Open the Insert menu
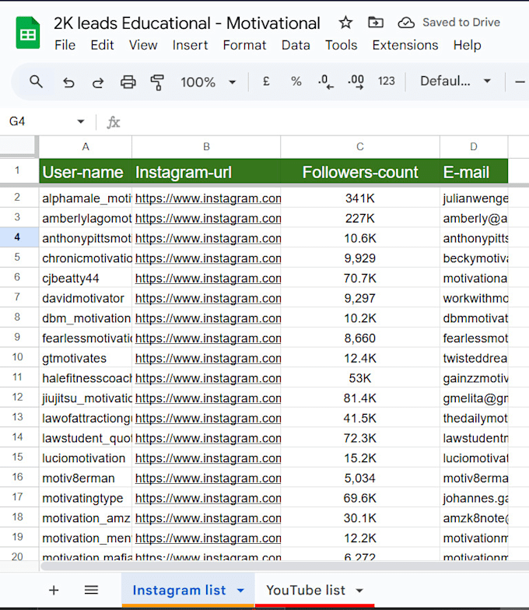The image size is (529, 610). tap(190, 45)
